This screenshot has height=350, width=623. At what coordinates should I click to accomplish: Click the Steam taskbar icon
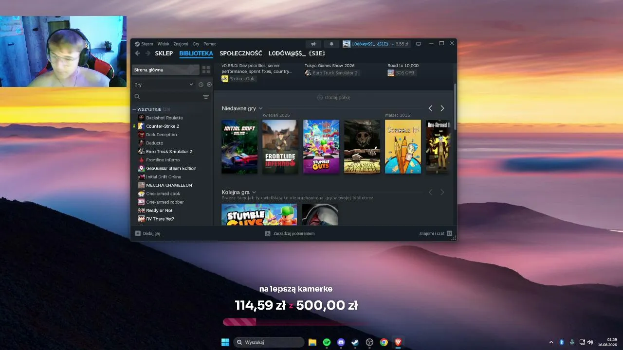355,342
